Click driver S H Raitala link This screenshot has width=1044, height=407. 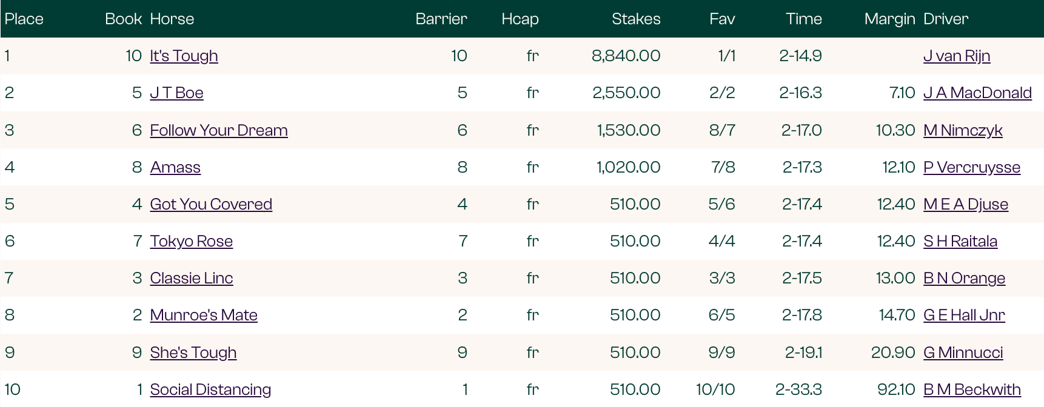tap(960, 241)
